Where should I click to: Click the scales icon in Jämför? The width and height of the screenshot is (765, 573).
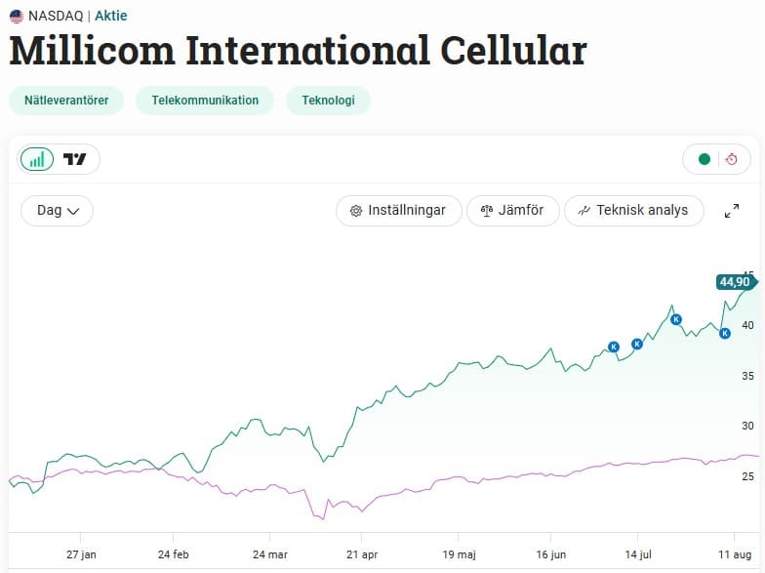click(x=487, y=211)
